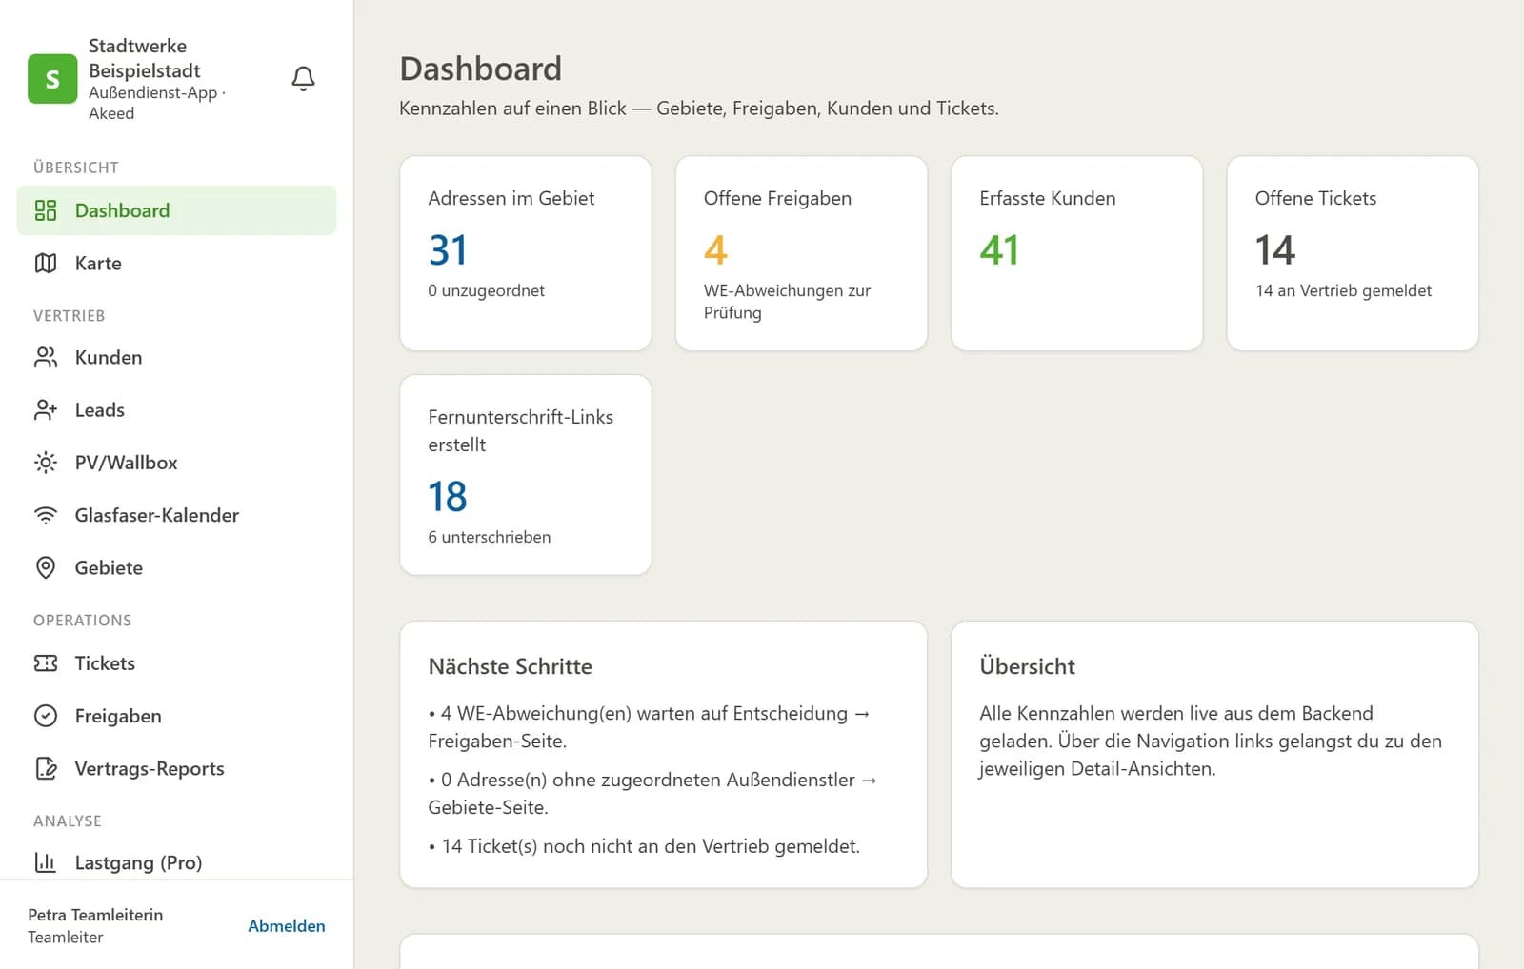Viewport: 1524px width, 969px height.
Task: Click the Glasfaser-Kalender wifi icon
Action: [x=46, y=515]
